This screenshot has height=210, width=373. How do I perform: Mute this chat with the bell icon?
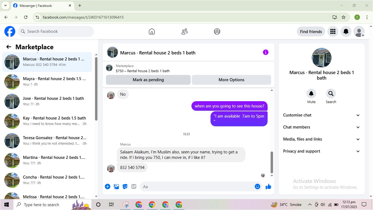click(311, 94)
